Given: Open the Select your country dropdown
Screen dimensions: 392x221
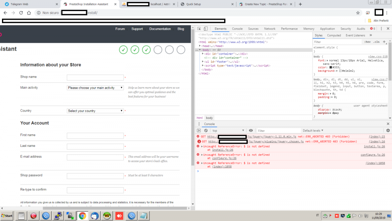Looking at the screenshot, I should coord(95,111).
